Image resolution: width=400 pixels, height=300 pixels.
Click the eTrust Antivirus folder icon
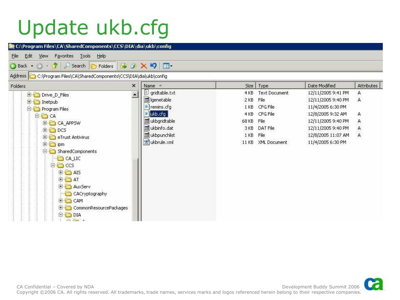53,137
